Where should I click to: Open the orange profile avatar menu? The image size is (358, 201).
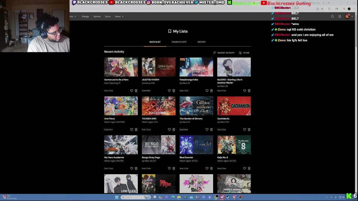(347, 16)
